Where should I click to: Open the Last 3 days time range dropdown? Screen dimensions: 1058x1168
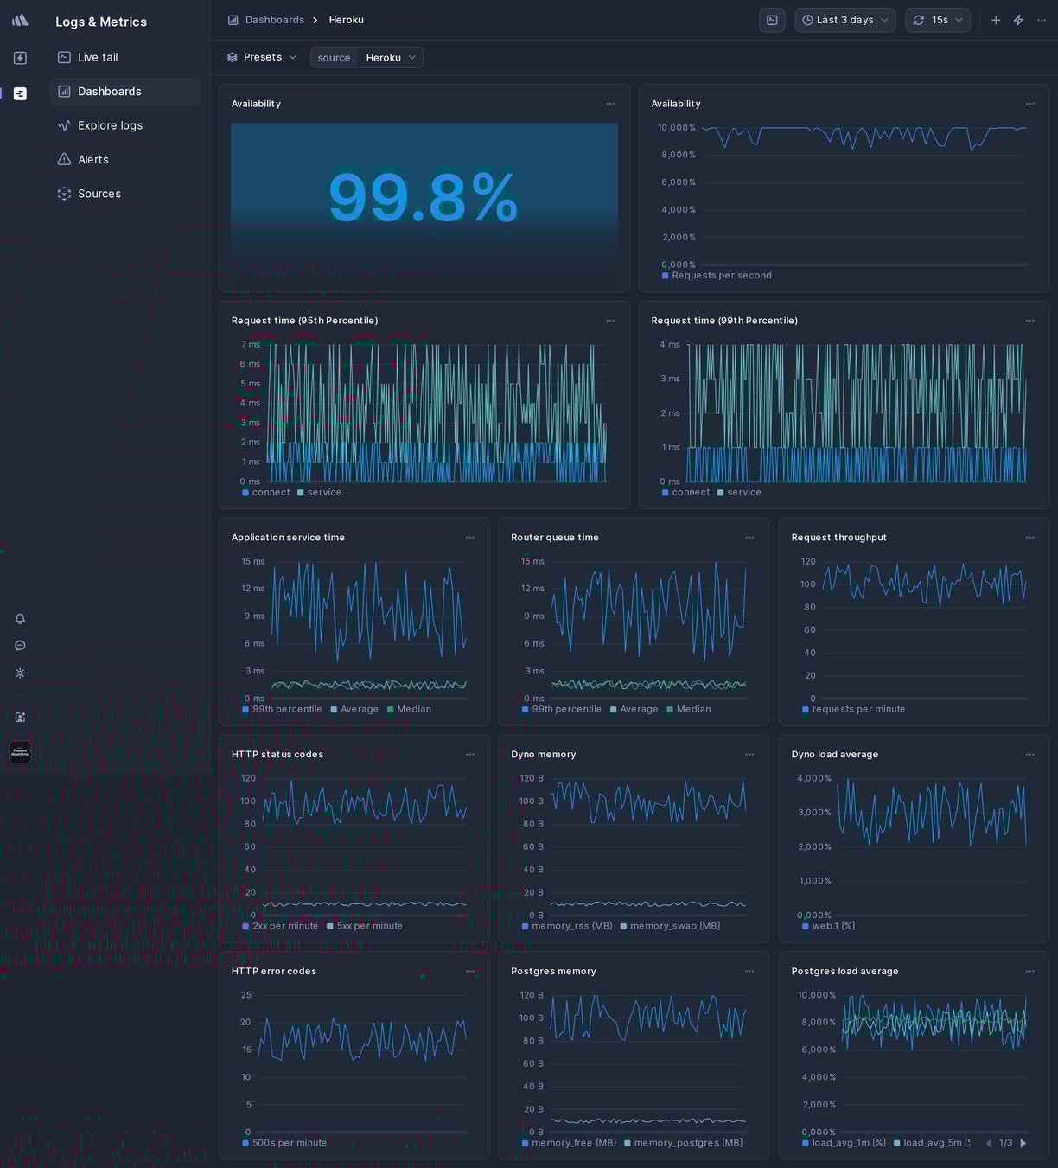(x=843, y=19)
